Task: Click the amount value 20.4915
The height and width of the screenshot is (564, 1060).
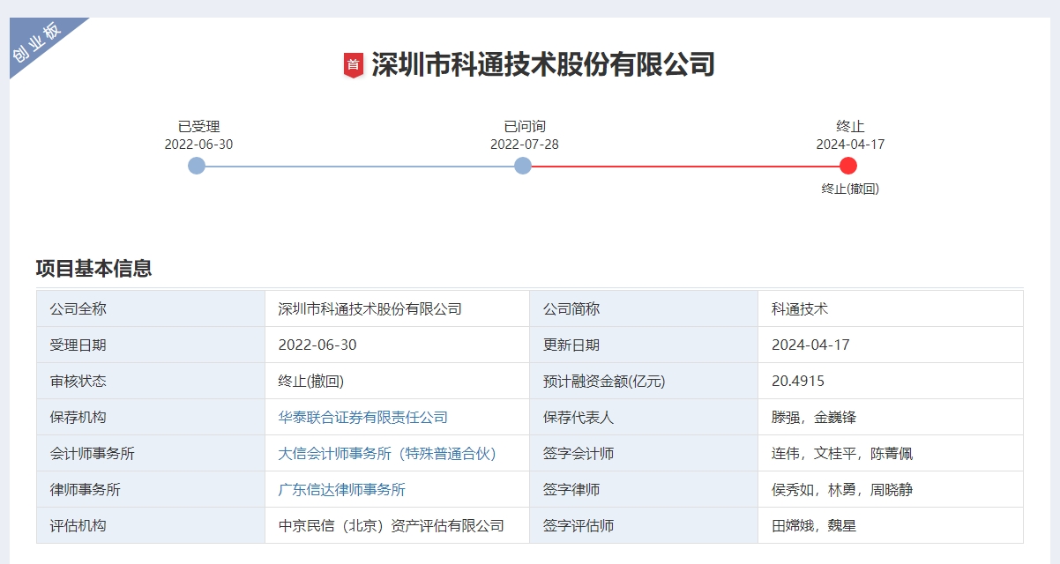Action: pyautogui.click(x=798, y=382)
